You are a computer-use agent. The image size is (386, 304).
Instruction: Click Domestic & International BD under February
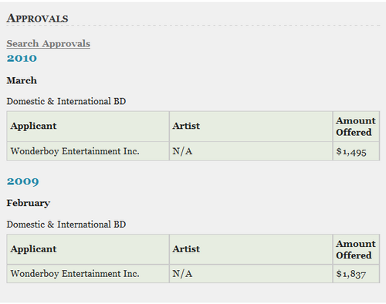click(66, 225)
